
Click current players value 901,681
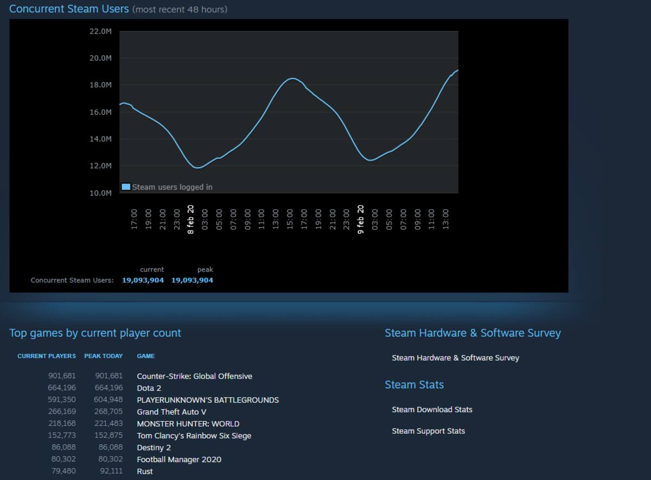point(62,376)
